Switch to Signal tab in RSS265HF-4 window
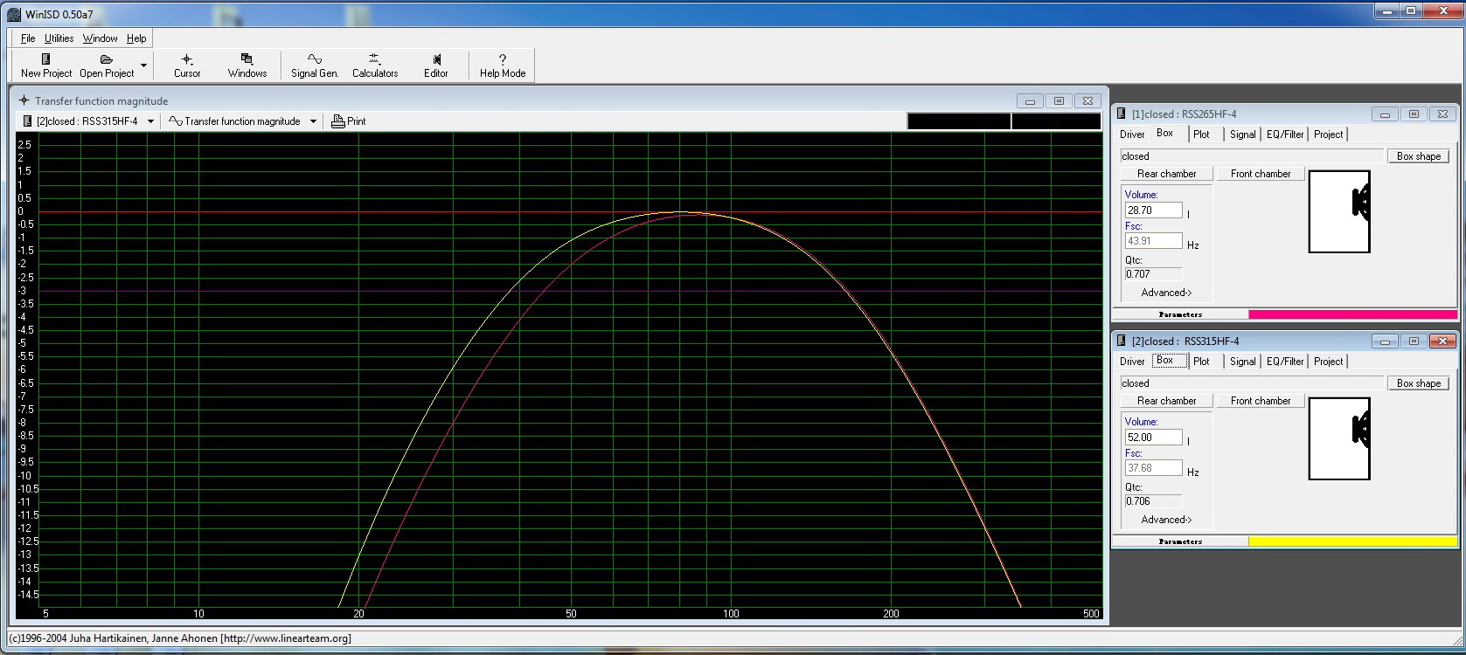Screen dimensions: 1466x655 click(1242, 134)
